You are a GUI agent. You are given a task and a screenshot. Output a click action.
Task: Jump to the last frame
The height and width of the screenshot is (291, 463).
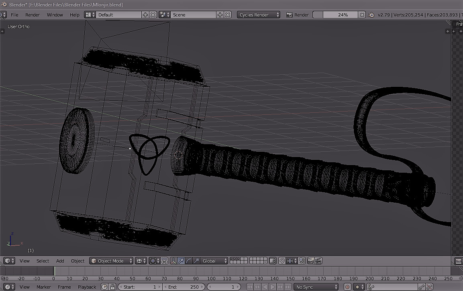288,287
